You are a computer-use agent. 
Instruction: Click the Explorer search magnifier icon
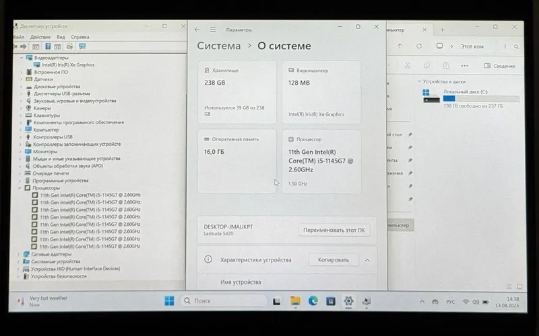click(516, 46)
